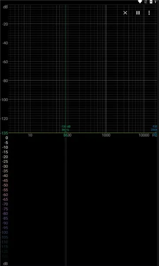The height and width of the screenshot is (266, 159).
Task: Tap the 10 Hz frequency axis label
Action: pos(30,135)
